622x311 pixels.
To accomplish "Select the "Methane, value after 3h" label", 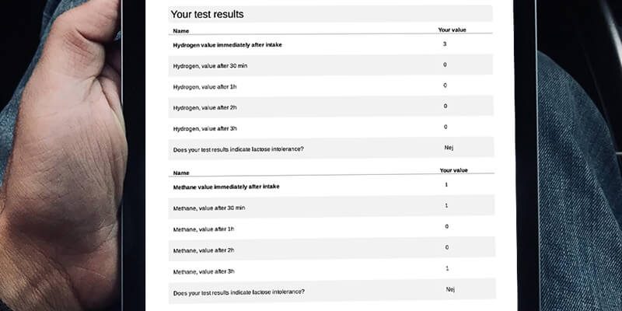I will [x=204, y=271].
